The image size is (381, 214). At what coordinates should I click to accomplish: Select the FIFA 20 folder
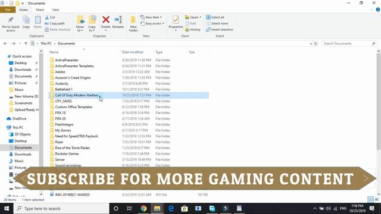(x=60, y=118)
